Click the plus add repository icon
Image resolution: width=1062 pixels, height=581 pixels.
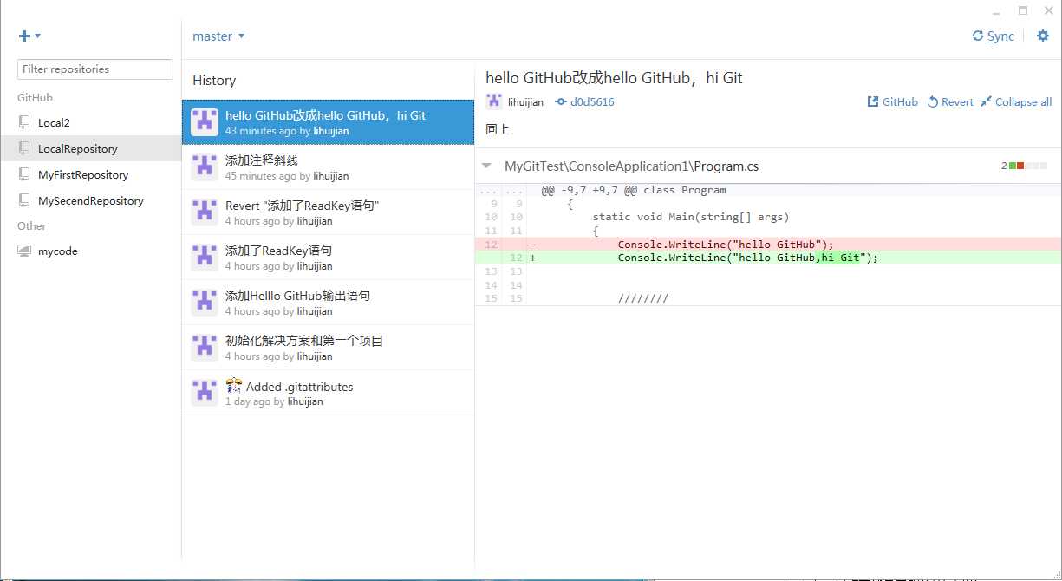coord(24,36)
